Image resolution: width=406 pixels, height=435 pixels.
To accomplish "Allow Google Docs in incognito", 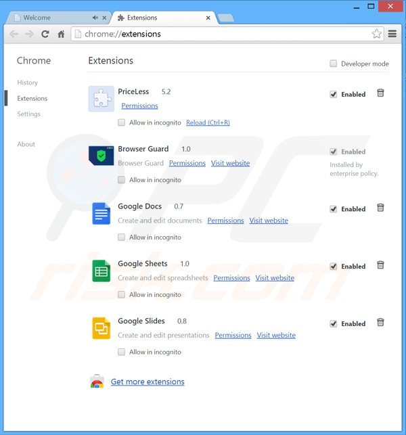I will (x=121, y=237).
